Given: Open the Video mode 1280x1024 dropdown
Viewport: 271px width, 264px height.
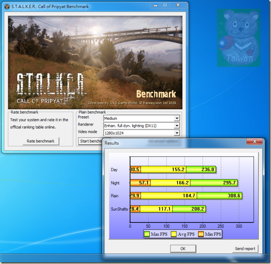Looking at the screenshot, I should (x=141, y=133).
